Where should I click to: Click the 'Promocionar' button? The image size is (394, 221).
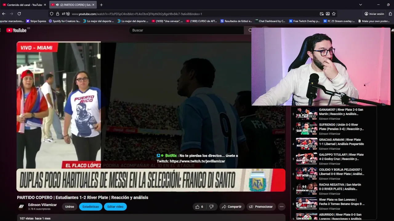point(261,207)
